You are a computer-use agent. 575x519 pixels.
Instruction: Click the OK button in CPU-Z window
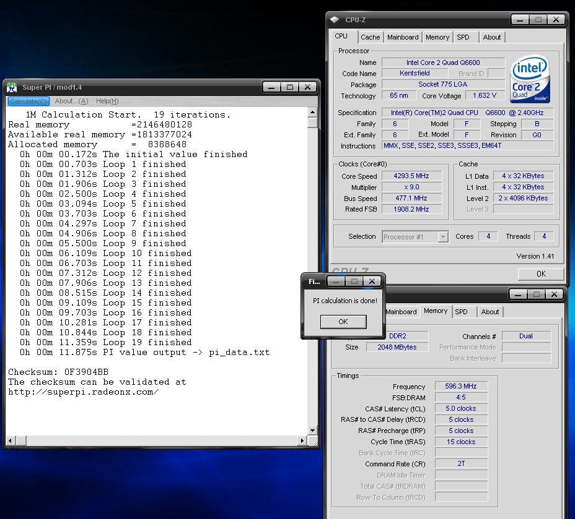[x=541, y=274]
